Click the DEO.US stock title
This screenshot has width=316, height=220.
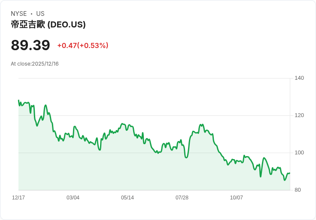pos(48,24)
